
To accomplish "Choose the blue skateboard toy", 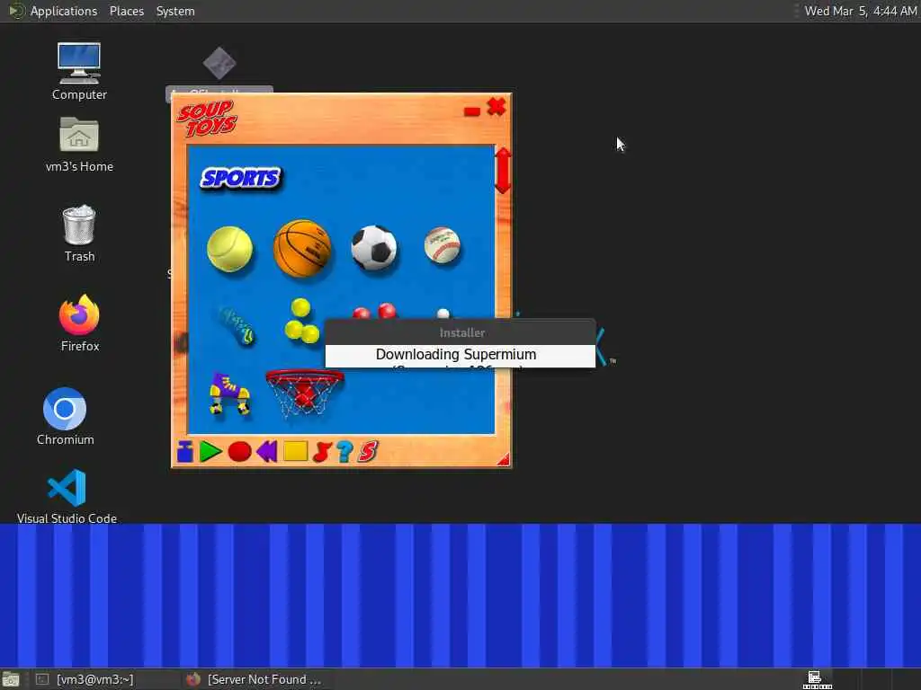I will 237,325.
